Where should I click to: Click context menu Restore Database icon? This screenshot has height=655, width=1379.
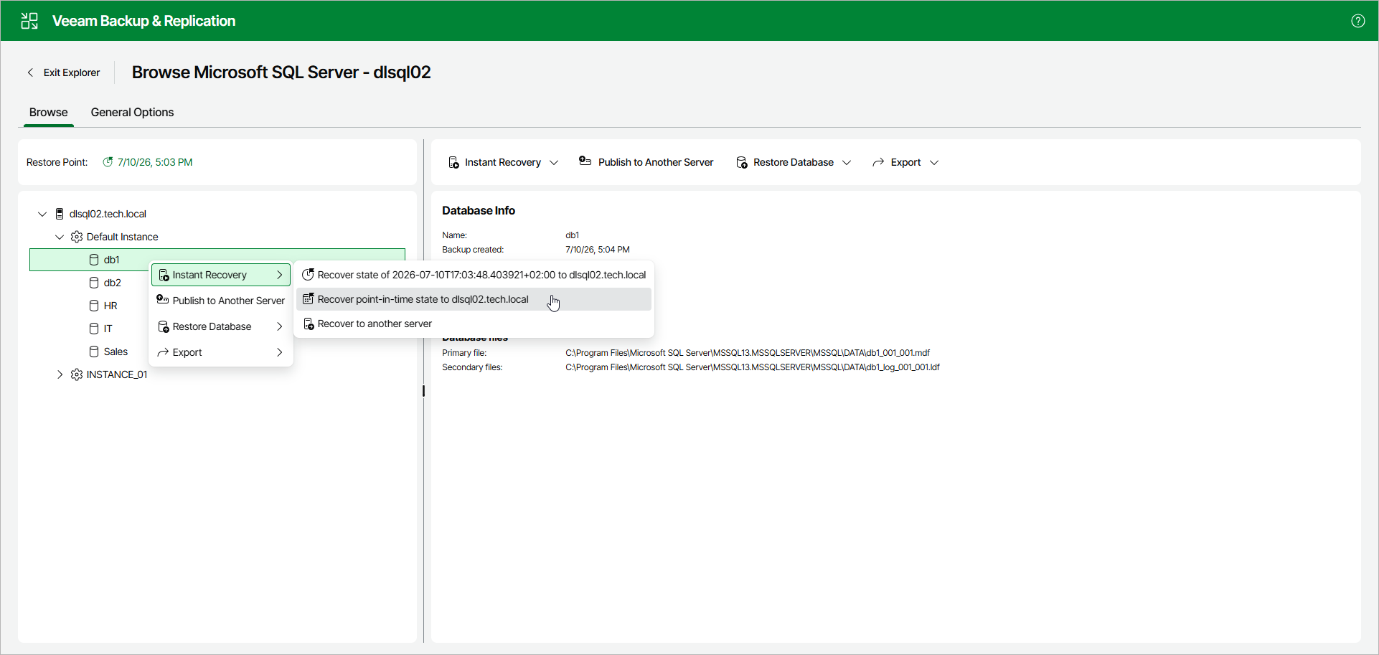164,327
